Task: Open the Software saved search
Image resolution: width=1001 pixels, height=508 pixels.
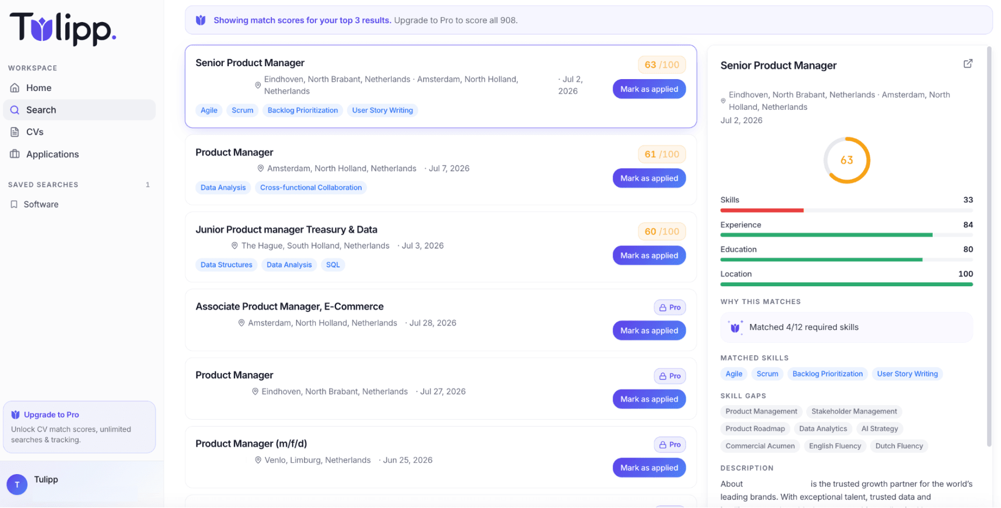Action: (79, 204)
